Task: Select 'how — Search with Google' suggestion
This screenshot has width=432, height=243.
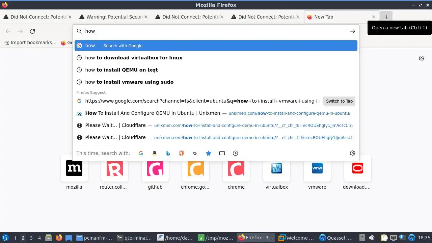Action: point(216,46)
